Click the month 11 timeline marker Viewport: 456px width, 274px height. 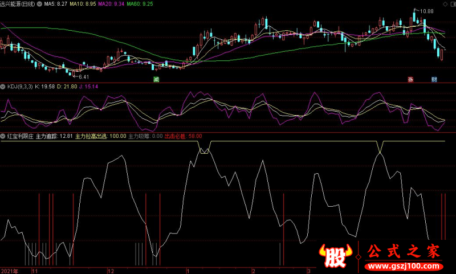[35, 271]
